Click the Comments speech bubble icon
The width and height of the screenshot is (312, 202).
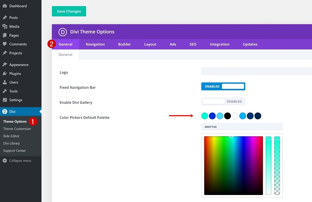(x=5, y=44)
